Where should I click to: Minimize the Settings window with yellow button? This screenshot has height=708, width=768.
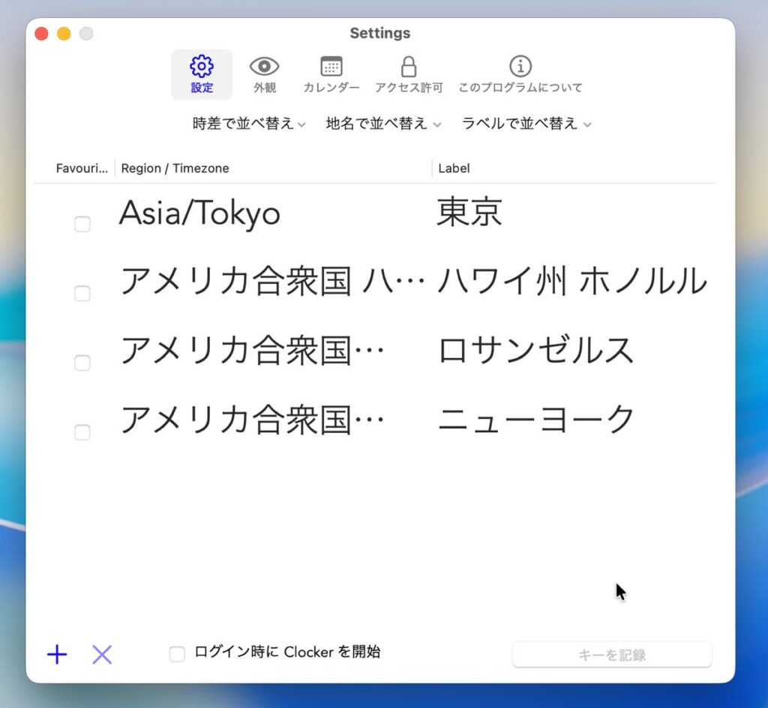tap(64, 34)
